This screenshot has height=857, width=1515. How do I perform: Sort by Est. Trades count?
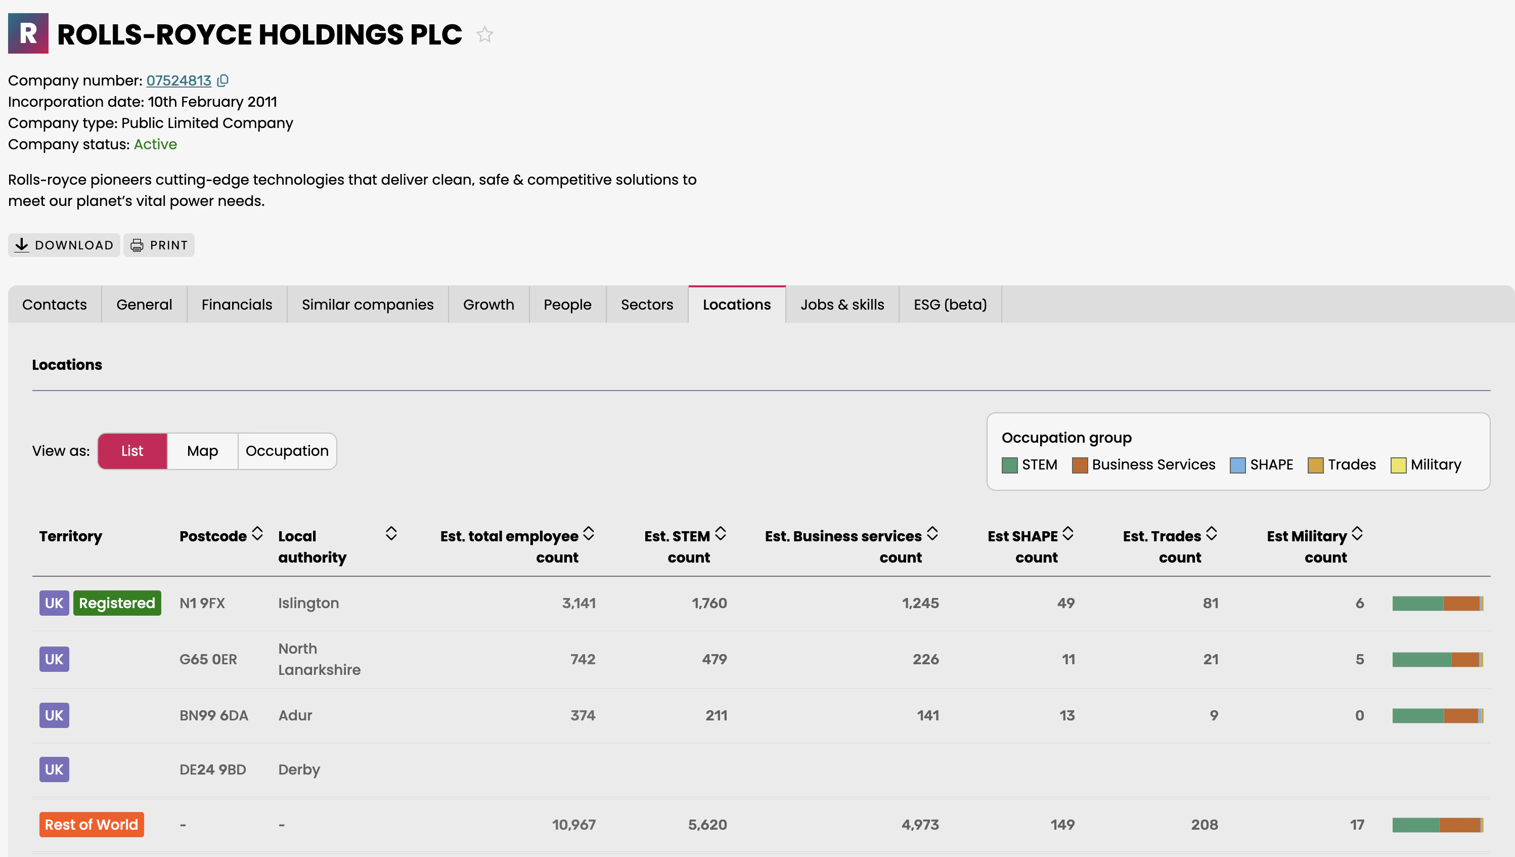tap(1212, 534)
